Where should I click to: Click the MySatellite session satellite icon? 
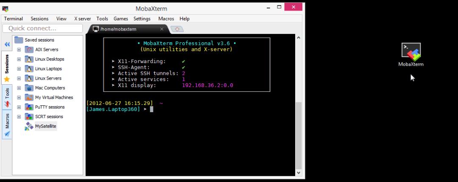point(29,126)
